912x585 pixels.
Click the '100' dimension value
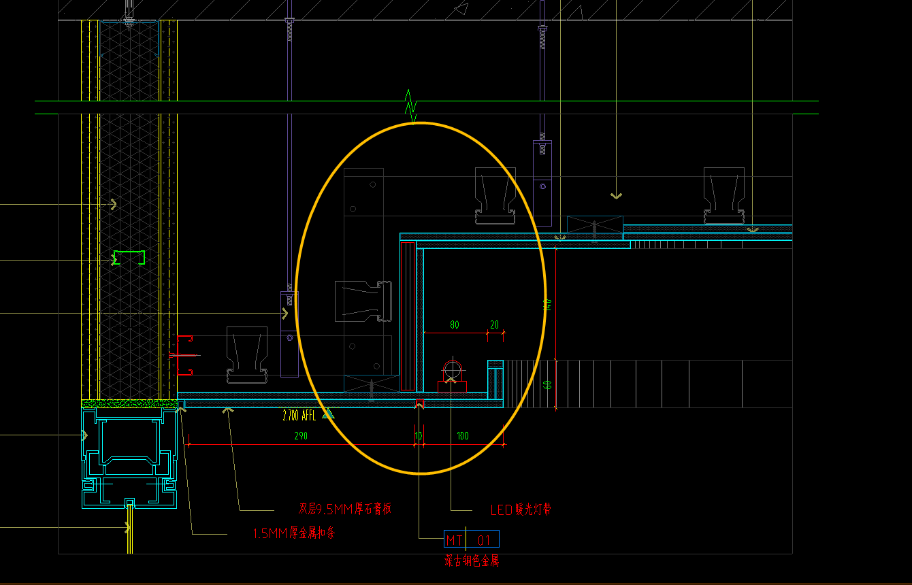[463, 436]
